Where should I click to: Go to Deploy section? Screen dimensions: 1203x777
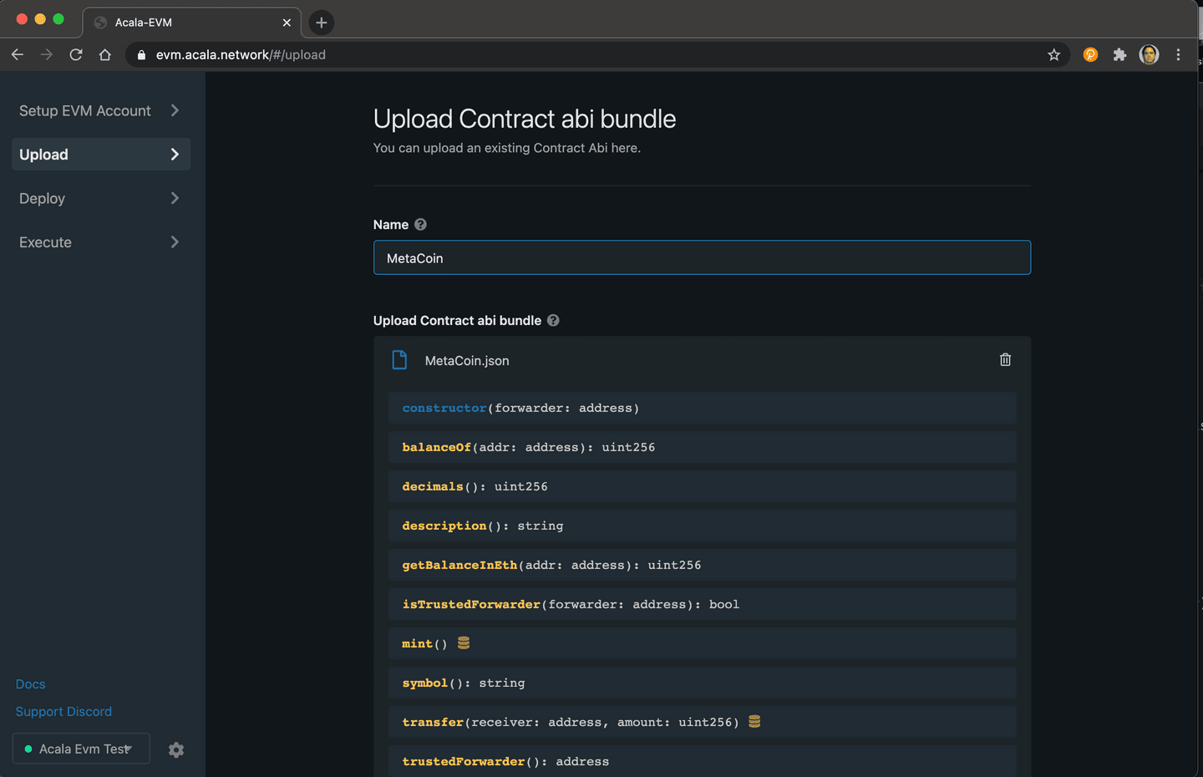pyautogui.click(x=101, y=198)
